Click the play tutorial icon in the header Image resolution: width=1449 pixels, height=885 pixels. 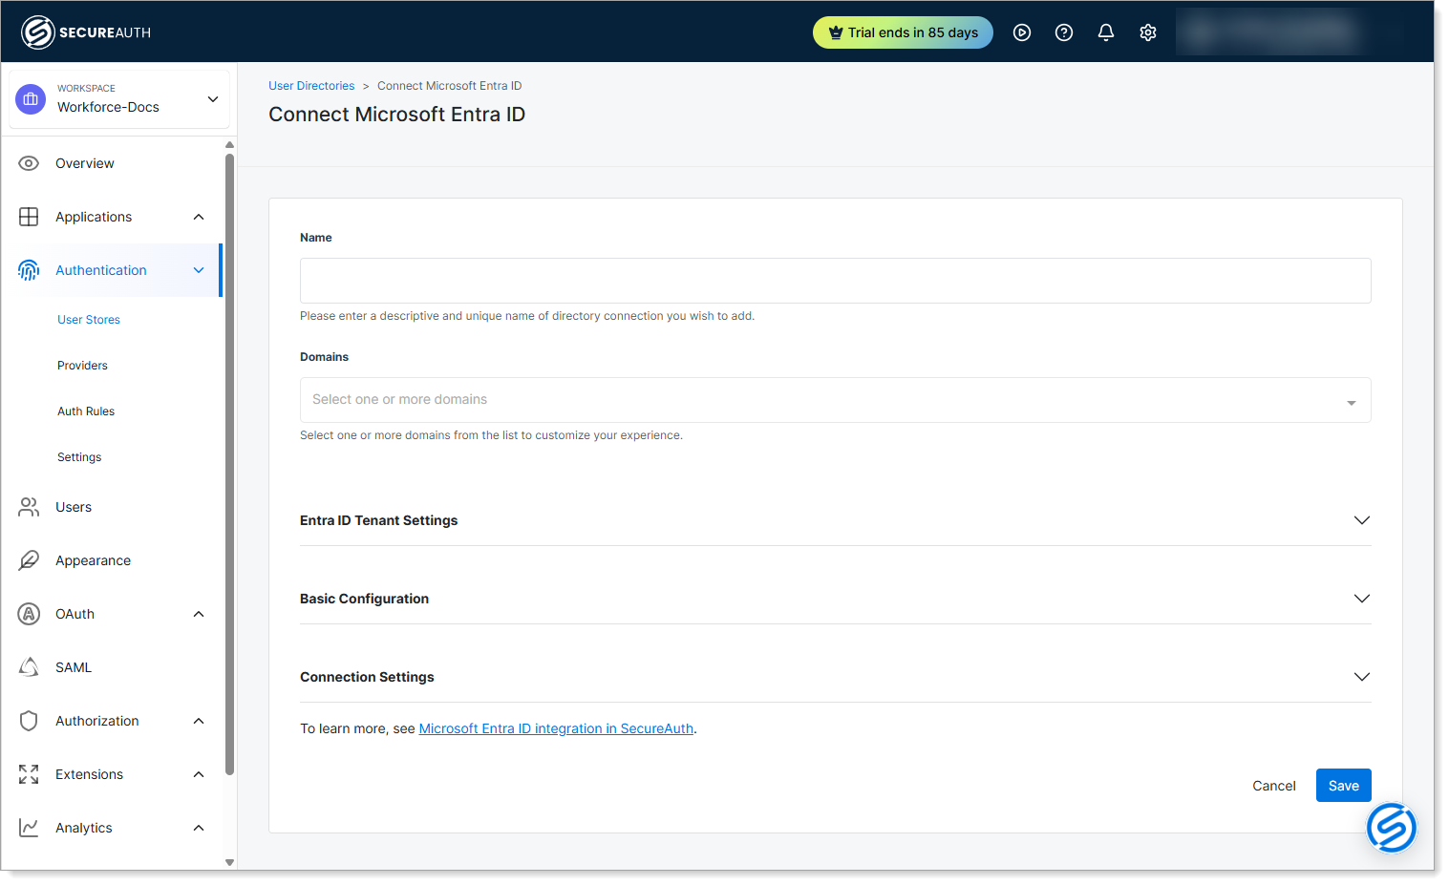(x=1021, y=32)
